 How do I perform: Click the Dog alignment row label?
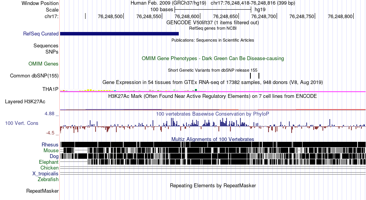(54, 156)
